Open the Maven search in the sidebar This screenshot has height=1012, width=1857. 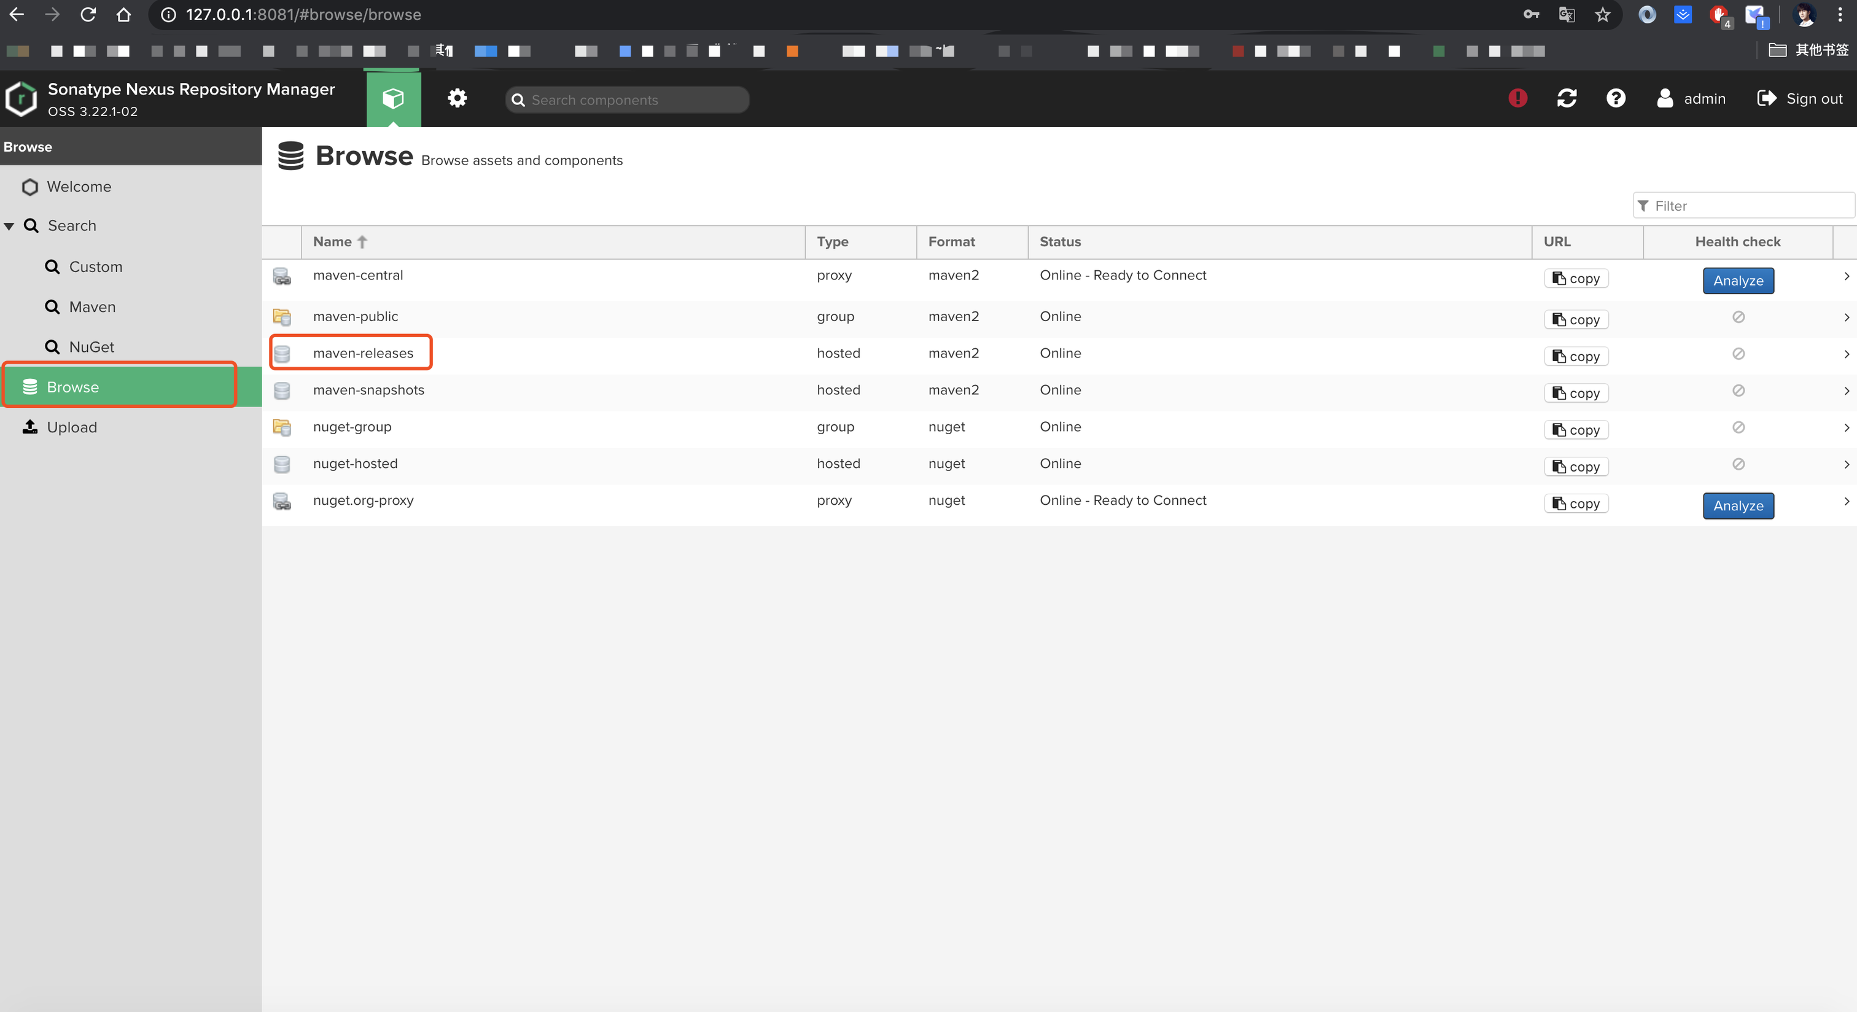click(91, 307)
